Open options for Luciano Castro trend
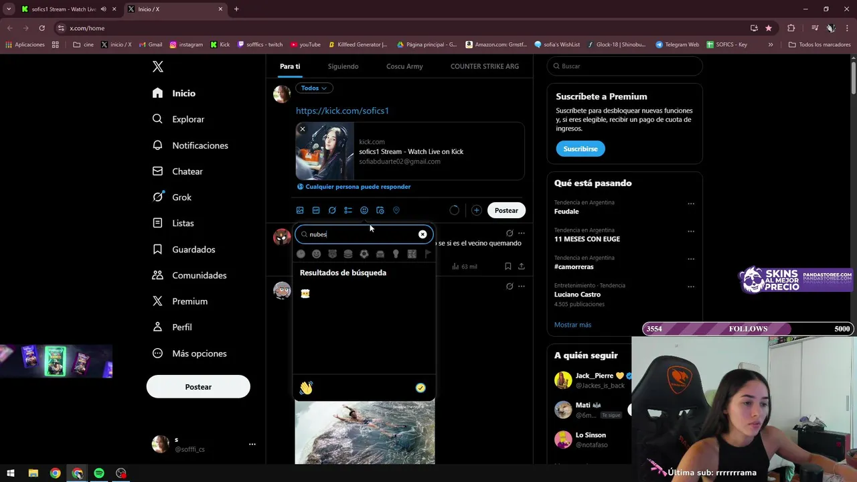This screenshot has height=482, width=857. click(691, 287)
